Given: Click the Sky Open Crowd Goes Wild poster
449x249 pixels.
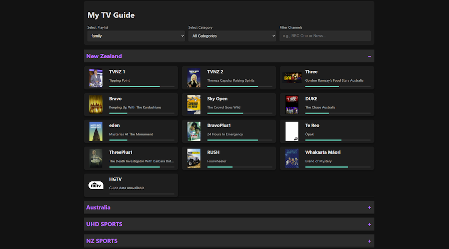Looking at the screenshot, I should 194,105.
